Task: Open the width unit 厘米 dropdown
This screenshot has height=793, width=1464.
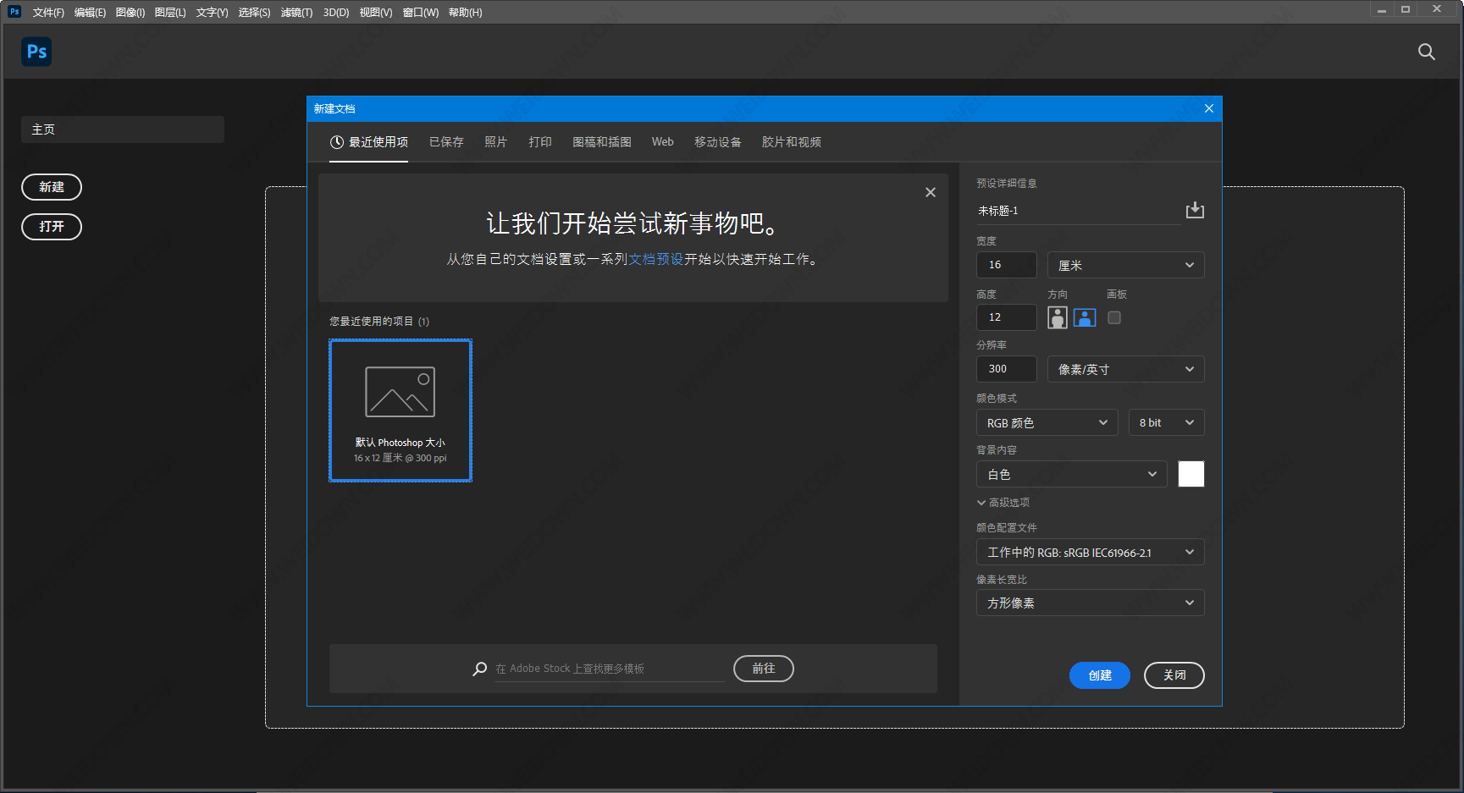Action: 1125,265
